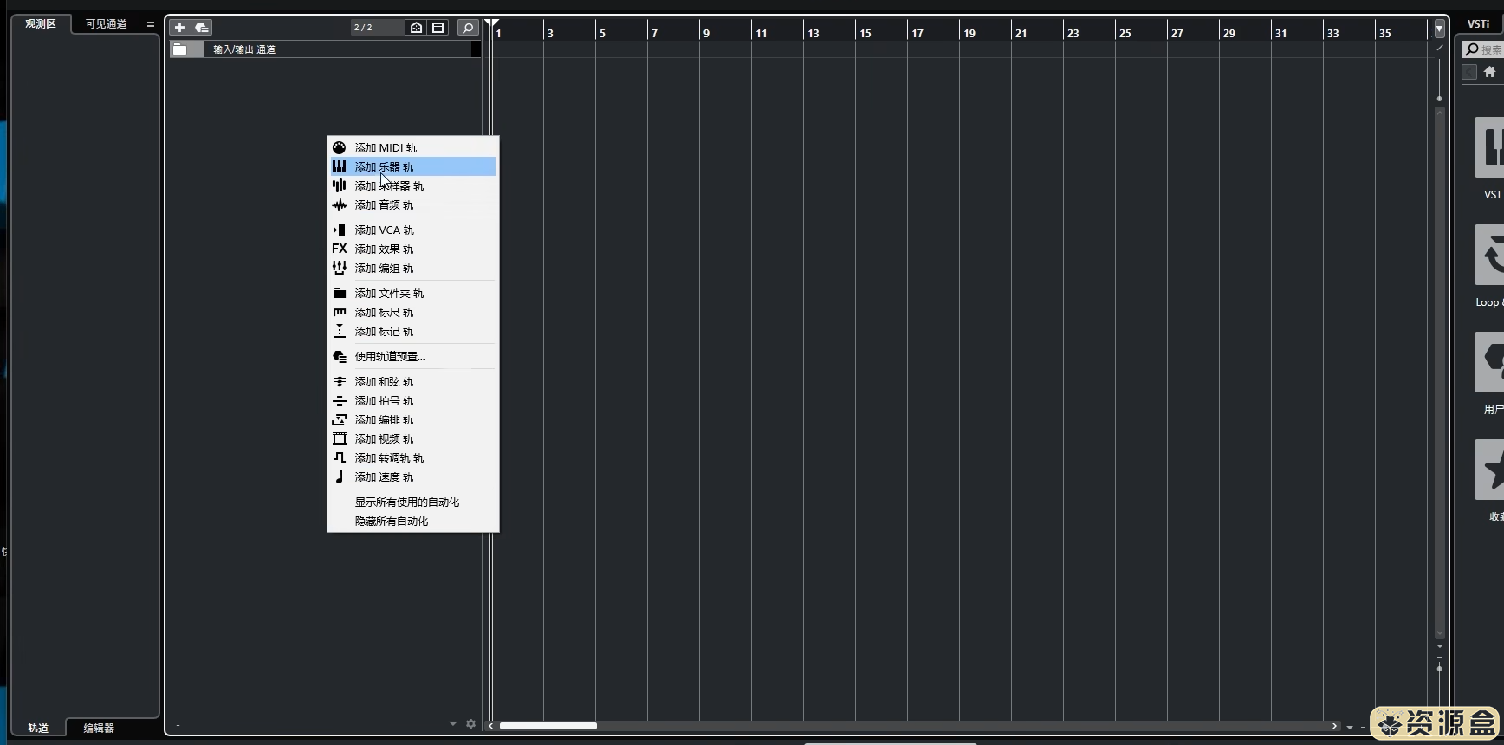Click the media home icon
The width and height of the screenshot is (1504, 745).
click(x=1489, y=73)
